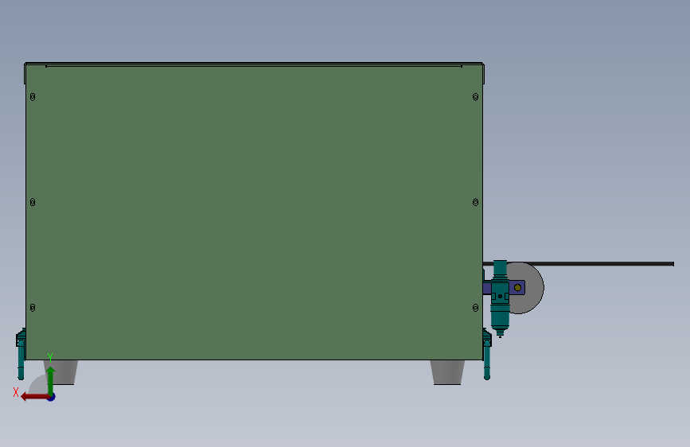The width and height of the screenshot is (690, 447).
Task: Select the upper-left screw on the green panel
Action: pyautogui.click(x=33, y=97)
